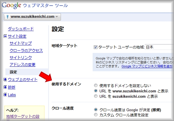Expand the 診断 section
Image resolution: width=174 pixels, height=121 pixels.
(5, 87)
